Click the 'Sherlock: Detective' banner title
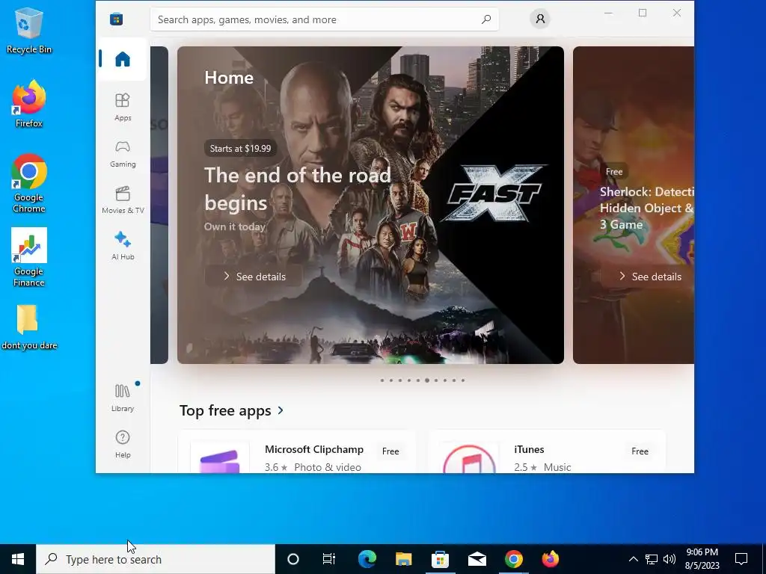The width and height of the screenshot is (766, 574). click(647, 208)
